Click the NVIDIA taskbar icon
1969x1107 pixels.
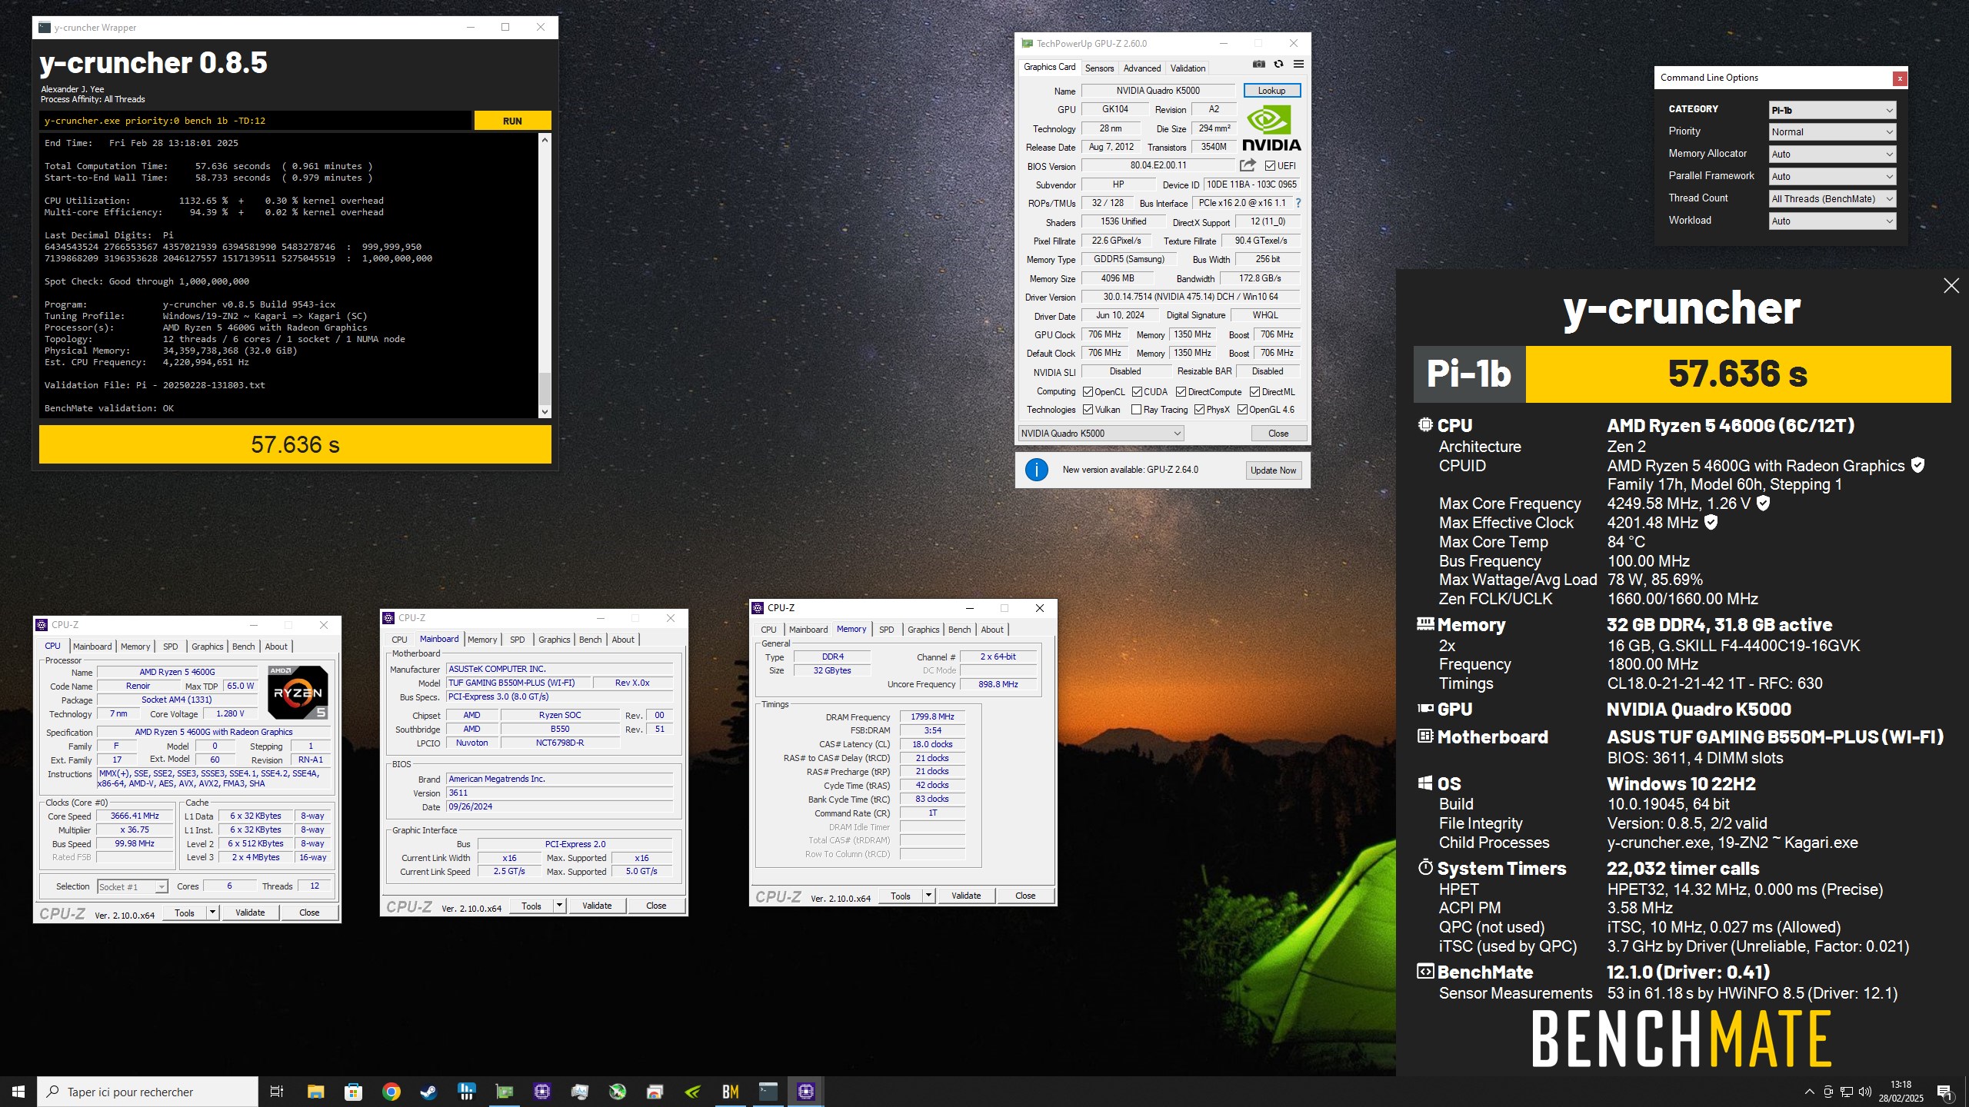692,1092
